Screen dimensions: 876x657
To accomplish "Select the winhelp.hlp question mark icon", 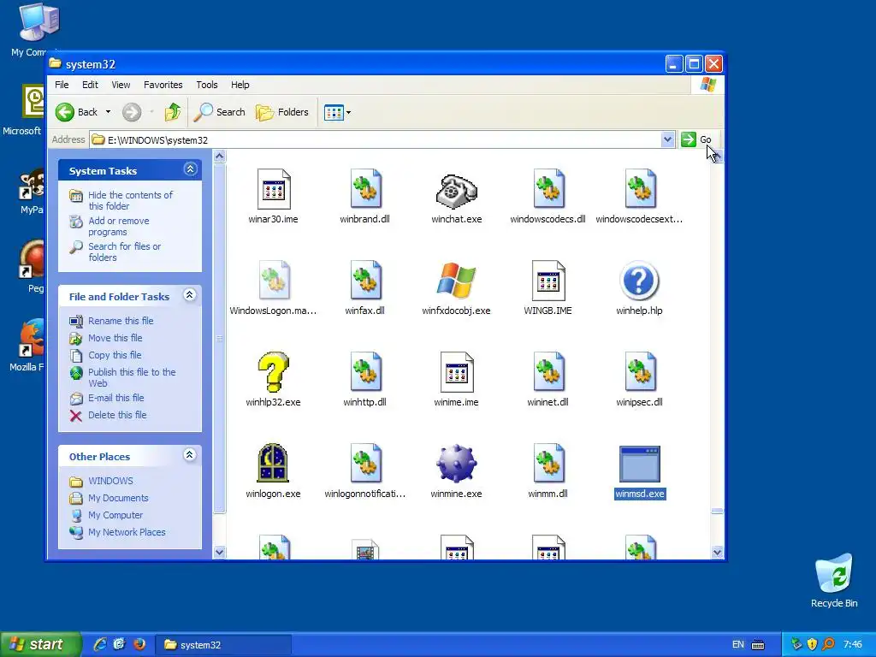I will [x=640, y=281].
